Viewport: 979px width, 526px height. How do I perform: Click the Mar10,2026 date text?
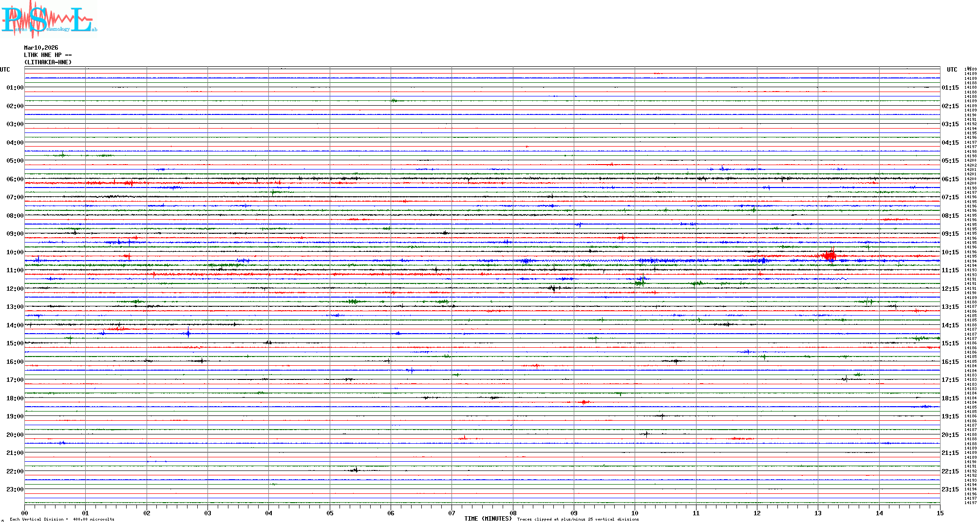[41, 48]
